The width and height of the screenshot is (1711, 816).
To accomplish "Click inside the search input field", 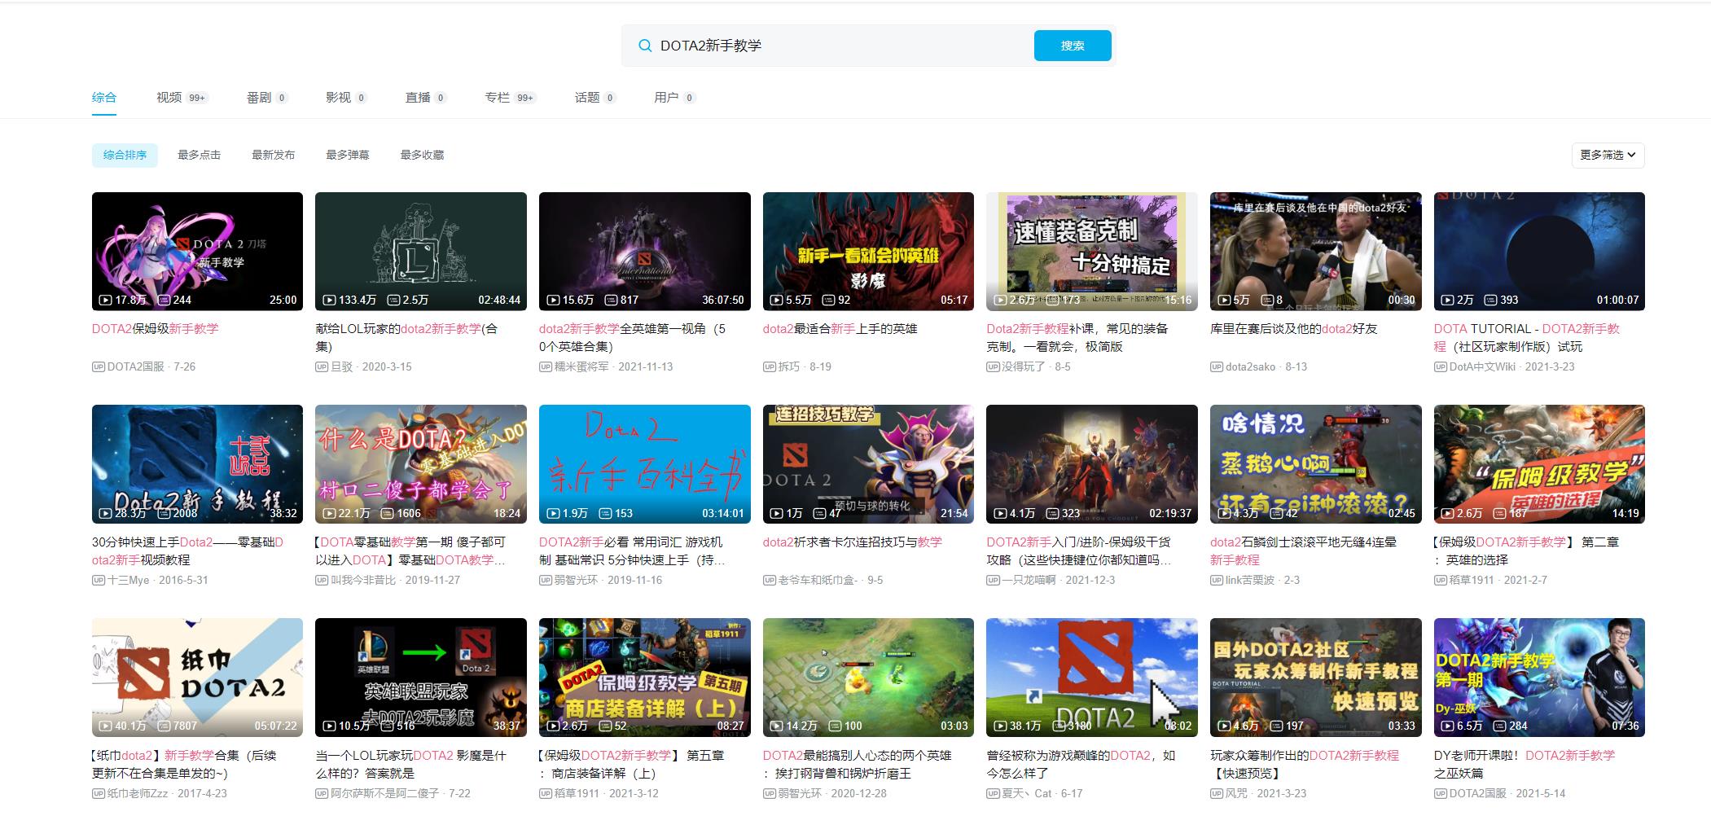I will pos(814,46).
